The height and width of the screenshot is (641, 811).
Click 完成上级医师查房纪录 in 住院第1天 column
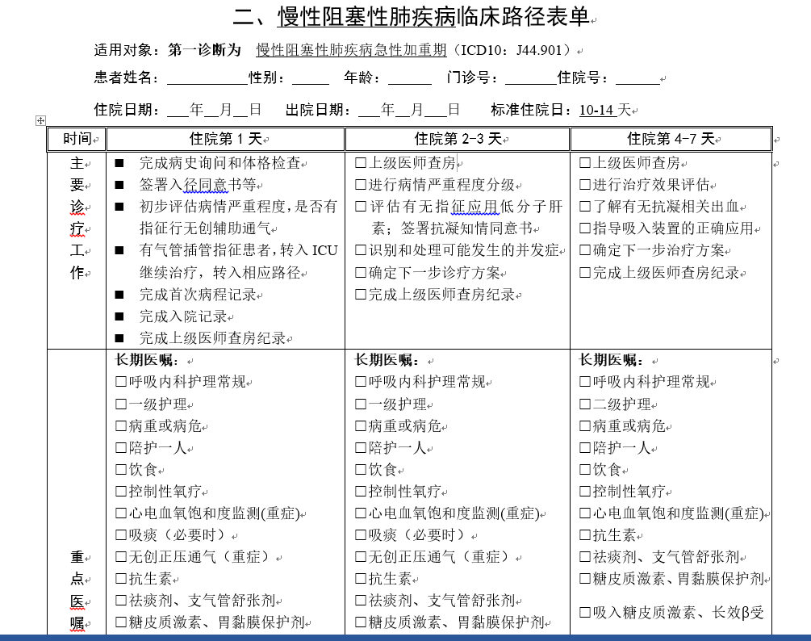[x=212, y=337]
